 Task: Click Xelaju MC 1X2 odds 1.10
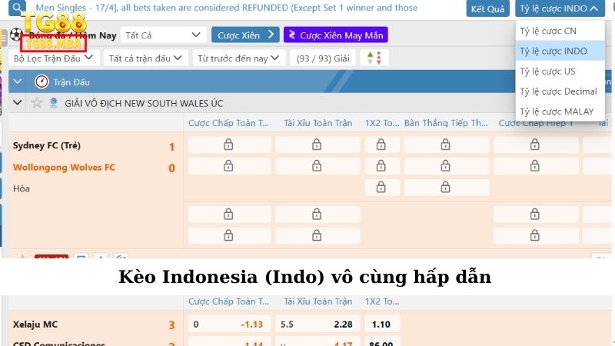point(381,324)
